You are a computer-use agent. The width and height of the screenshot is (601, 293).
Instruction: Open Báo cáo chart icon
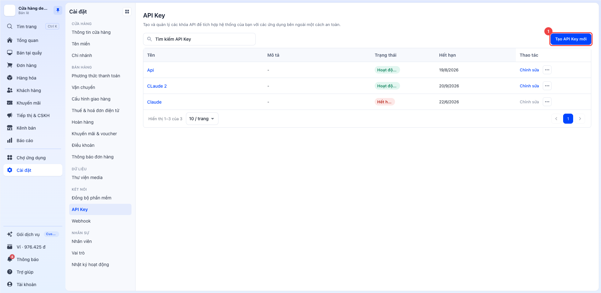10,140
